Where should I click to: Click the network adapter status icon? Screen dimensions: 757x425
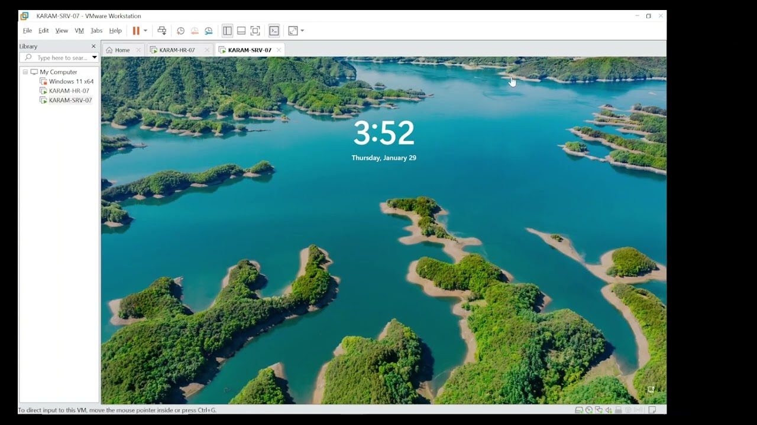pyautogui.click(x=599, y=410)
